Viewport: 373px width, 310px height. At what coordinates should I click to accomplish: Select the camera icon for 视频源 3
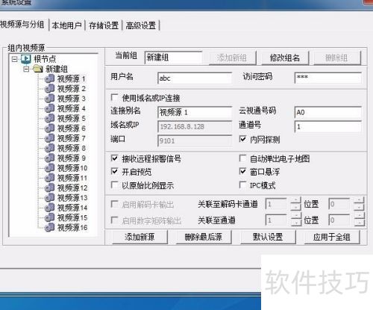49,99
